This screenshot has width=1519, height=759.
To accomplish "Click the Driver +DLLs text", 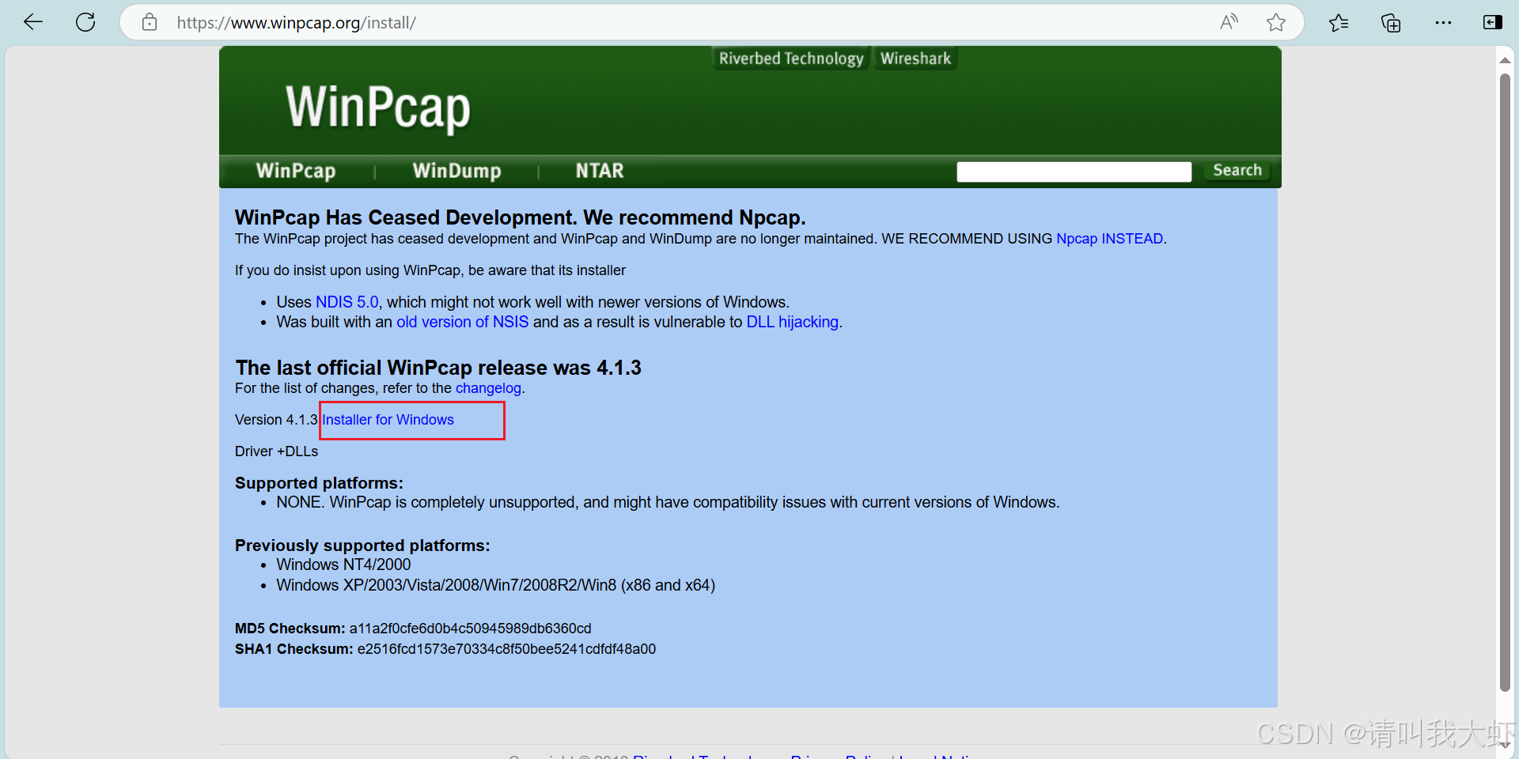I will click(x=277, y=451).
